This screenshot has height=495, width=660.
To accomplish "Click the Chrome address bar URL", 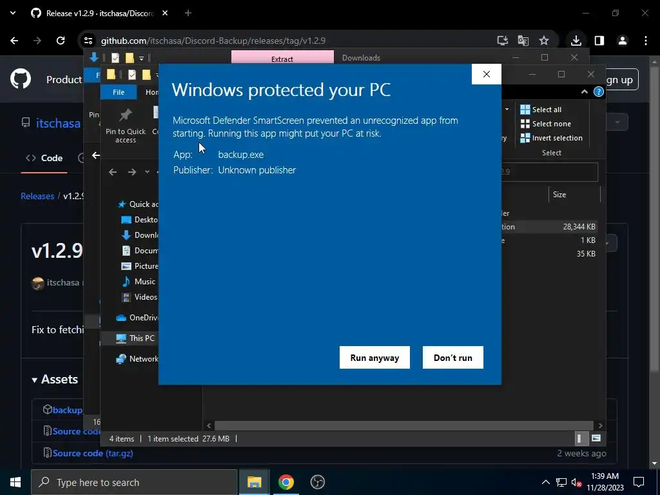I will coord(213,41).
